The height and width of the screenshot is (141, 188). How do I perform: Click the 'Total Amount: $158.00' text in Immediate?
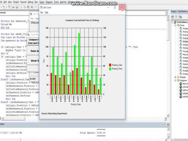tap(92, 133)
